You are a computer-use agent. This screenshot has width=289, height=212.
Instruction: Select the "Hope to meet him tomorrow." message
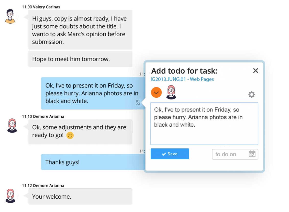coord(80,59)
